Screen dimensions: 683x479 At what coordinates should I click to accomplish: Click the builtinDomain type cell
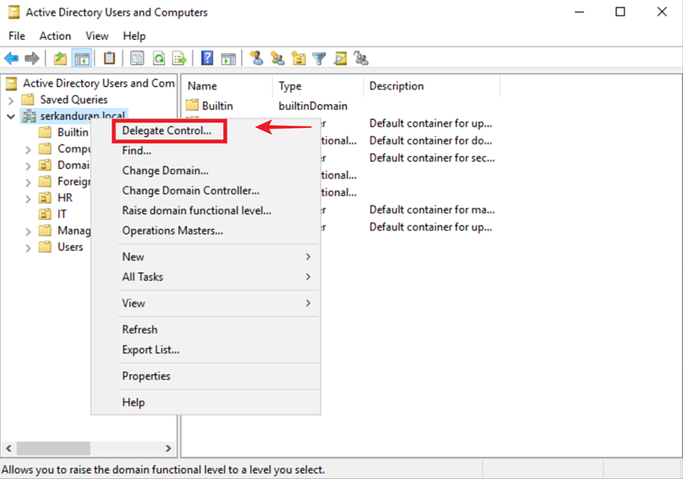(313, 106)
